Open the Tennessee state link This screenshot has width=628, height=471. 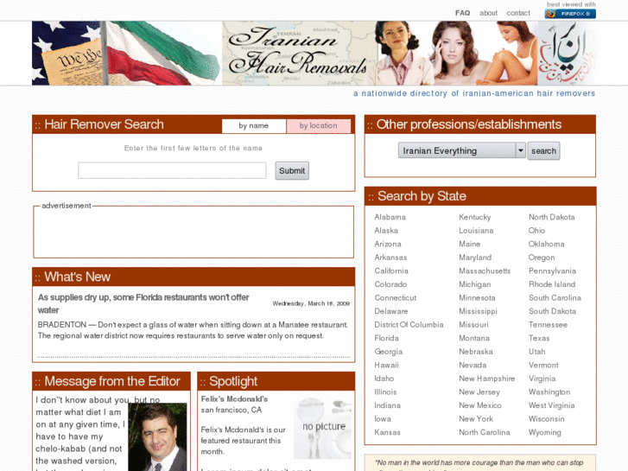coord(548,325)
